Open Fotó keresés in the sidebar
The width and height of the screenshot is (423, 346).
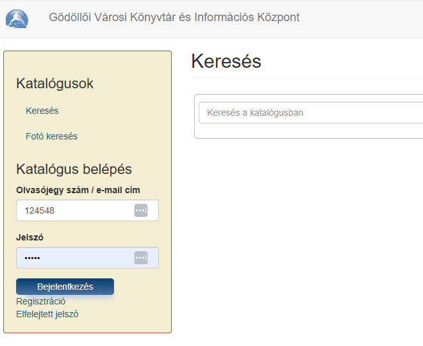51,136
